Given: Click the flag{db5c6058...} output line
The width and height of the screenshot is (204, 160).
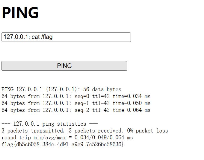Looking at the screenshot, I should click(62, 144).
